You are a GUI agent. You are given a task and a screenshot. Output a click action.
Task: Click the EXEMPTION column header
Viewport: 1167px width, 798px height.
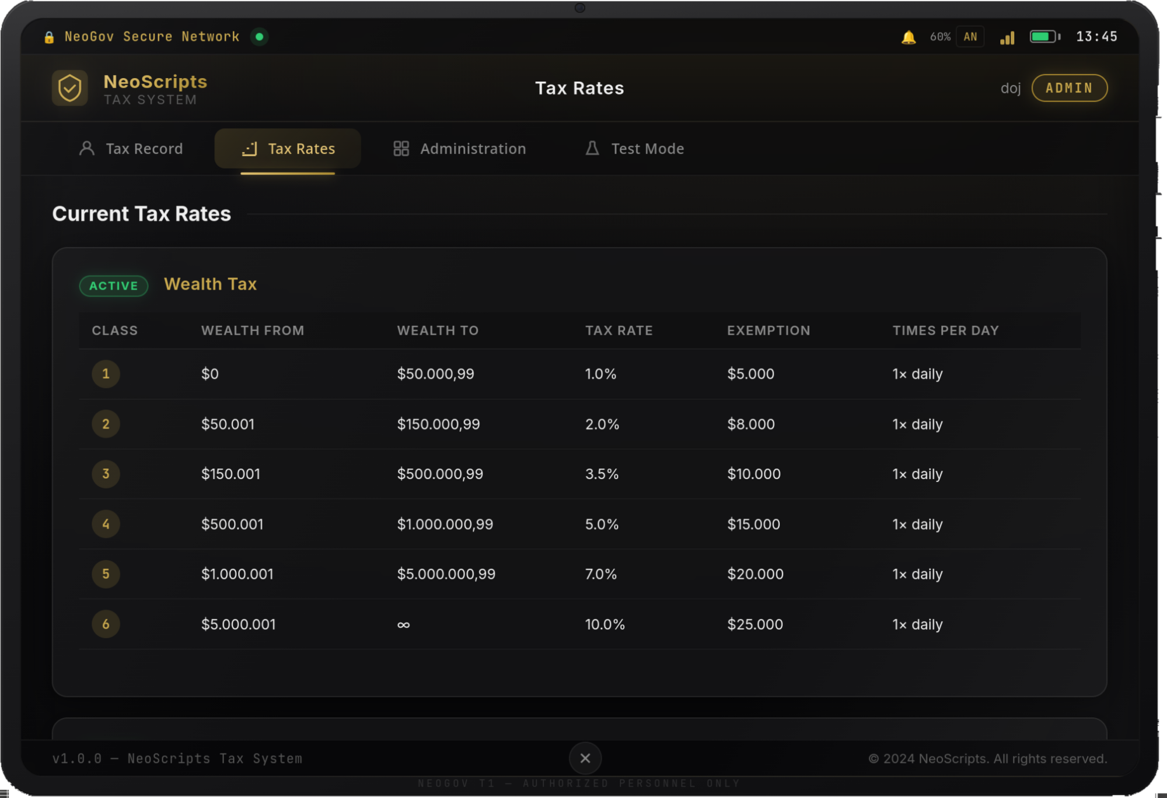768,331
